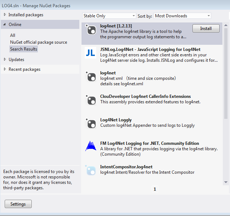Select the Search Results node

coord(24,49)
